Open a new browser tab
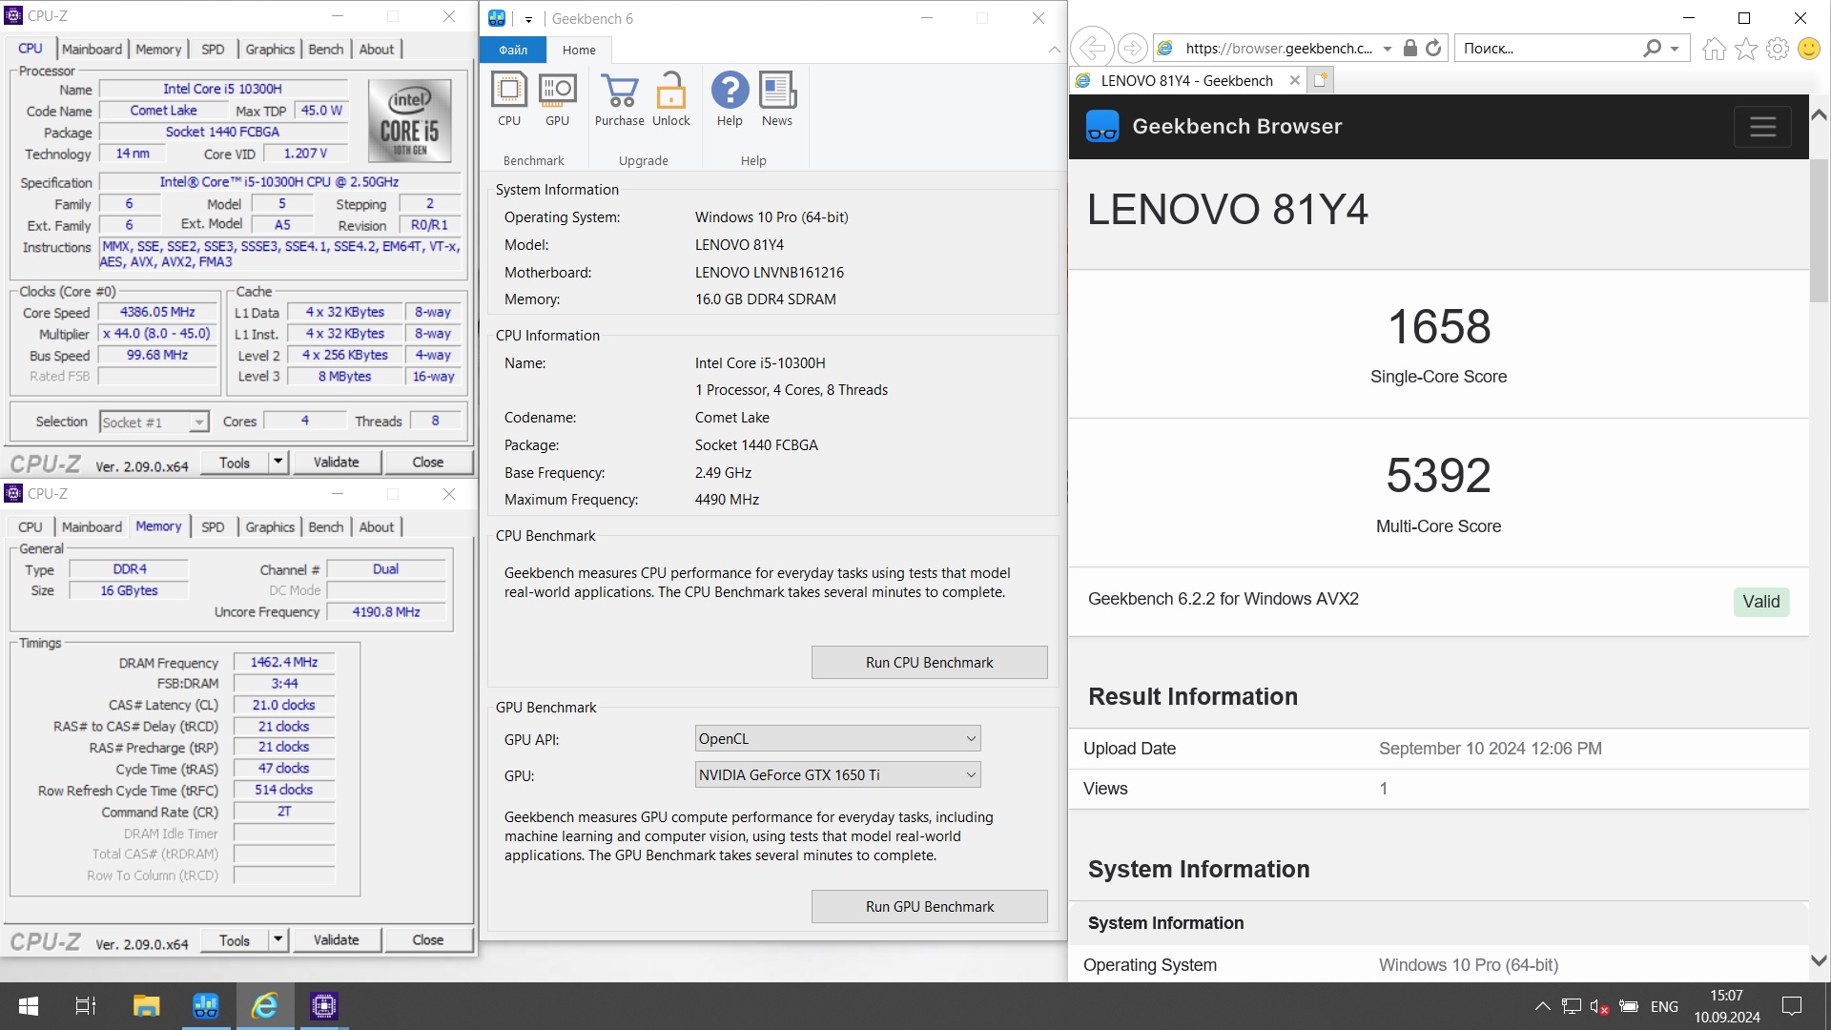Screen dimensions: 1831x1030 [x=1320, y=80]
